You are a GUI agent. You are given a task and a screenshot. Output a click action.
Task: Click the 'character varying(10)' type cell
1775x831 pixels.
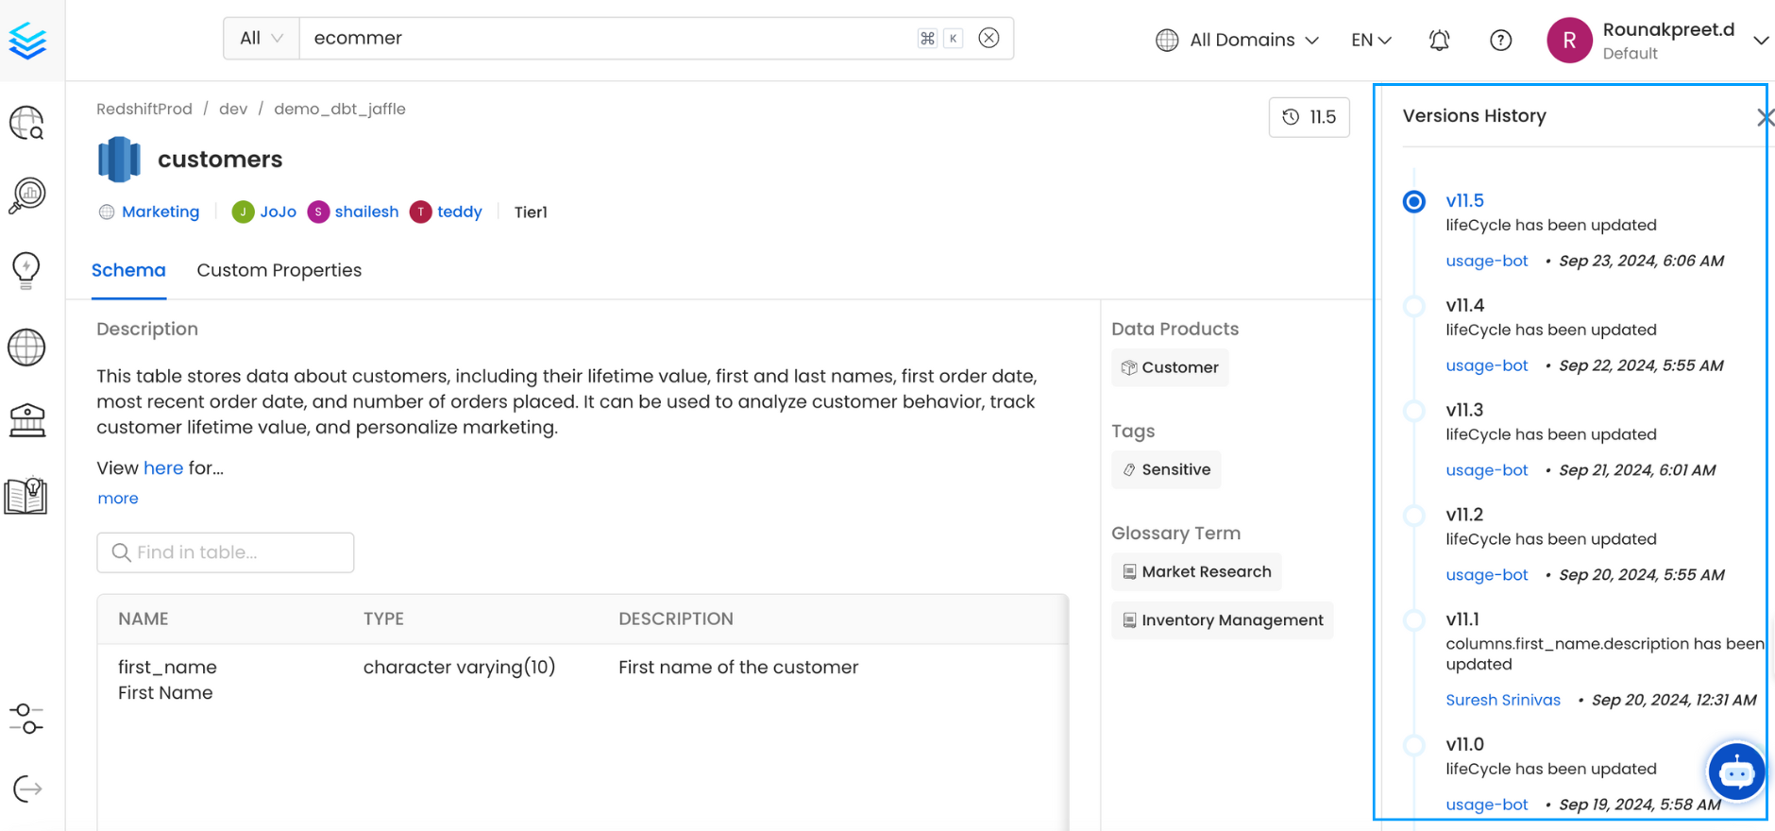(x=459, y=667)
